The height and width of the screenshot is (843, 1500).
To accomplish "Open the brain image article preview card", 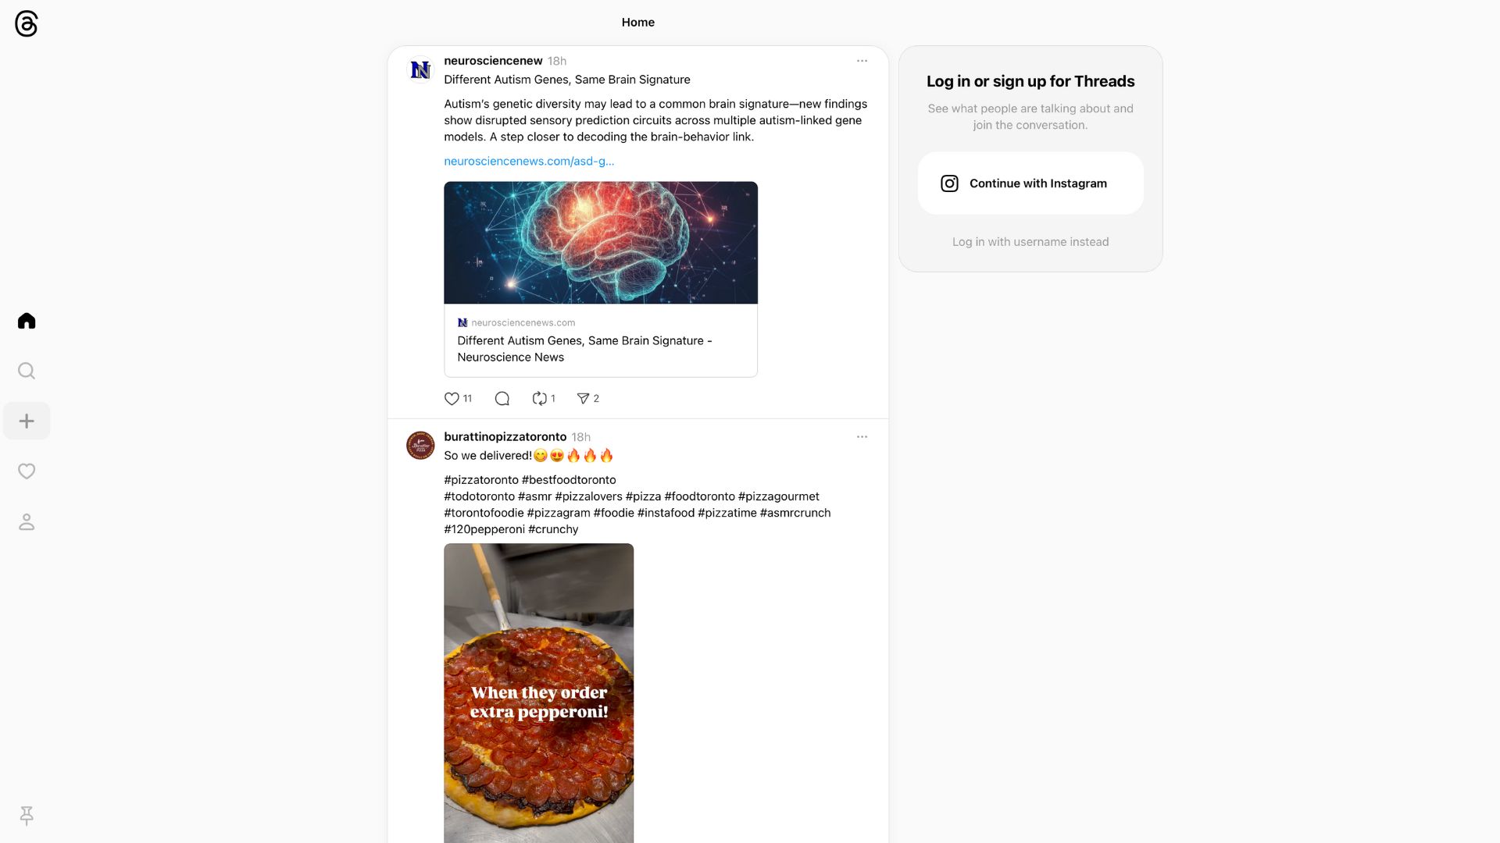I will 601,279.
